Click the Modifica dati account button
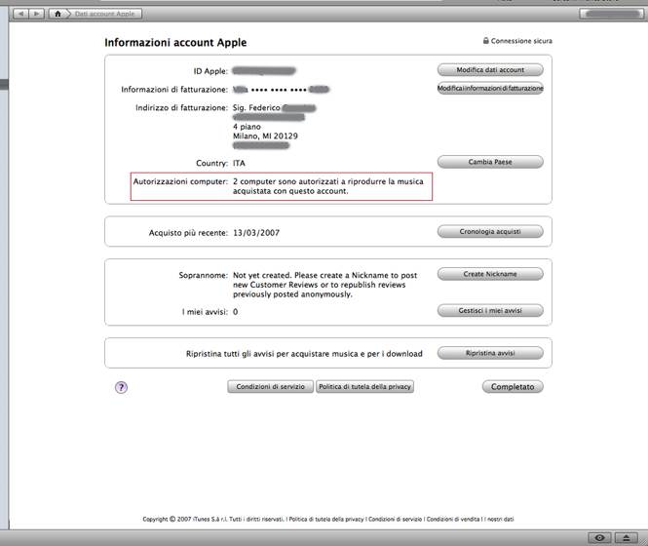 (x=490, y=70)
